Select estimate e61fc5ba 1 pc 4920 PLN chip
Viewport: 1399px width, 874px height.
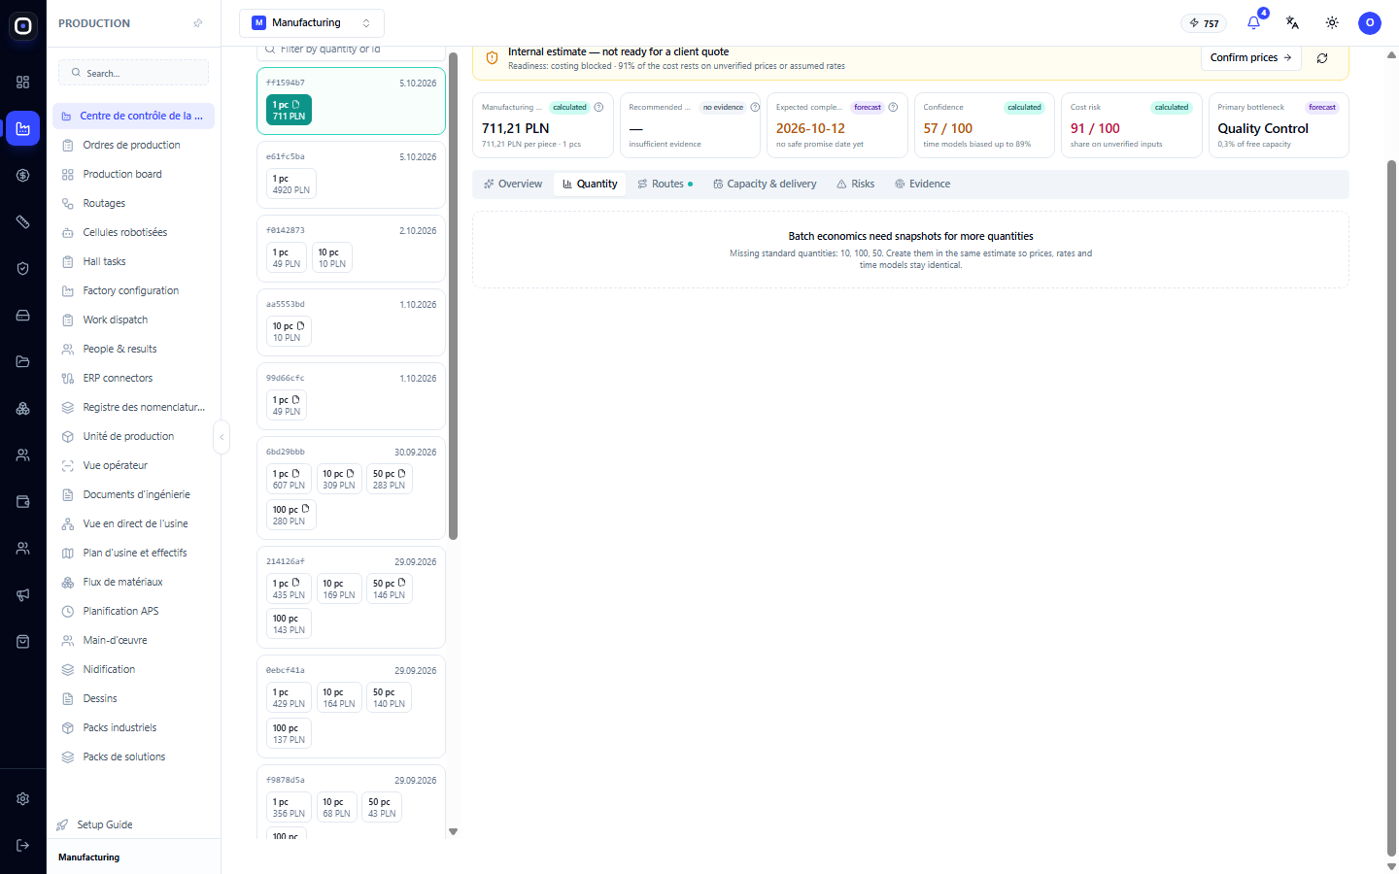(x=291, y=185)
